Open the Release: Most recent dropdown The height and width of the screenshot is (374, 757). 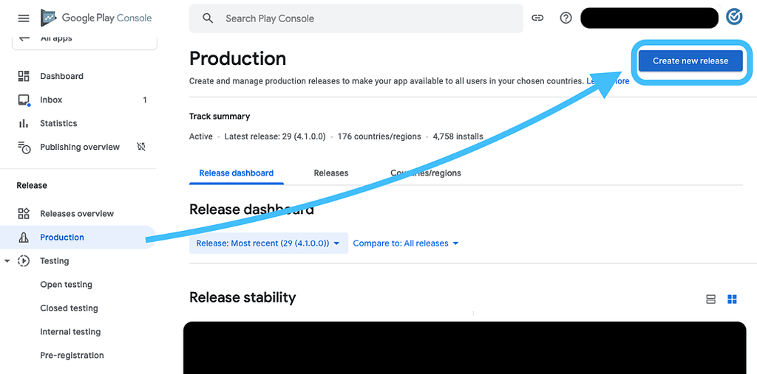[268, 243]
